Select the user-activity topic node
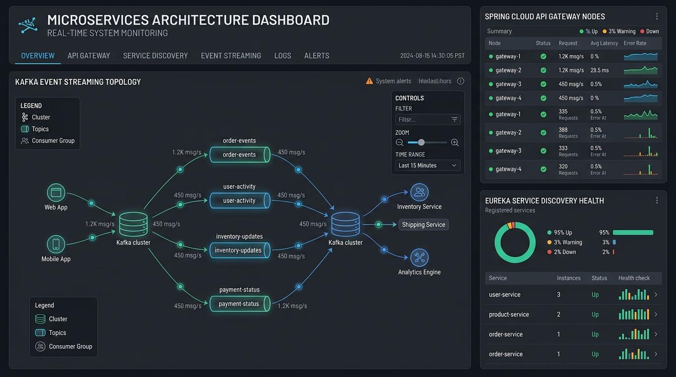The image size is (676, 377). (x=240, y=200)
